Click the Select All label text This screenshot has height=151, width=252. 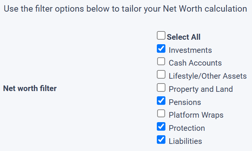pyautogui.click(x=184, y=37)
